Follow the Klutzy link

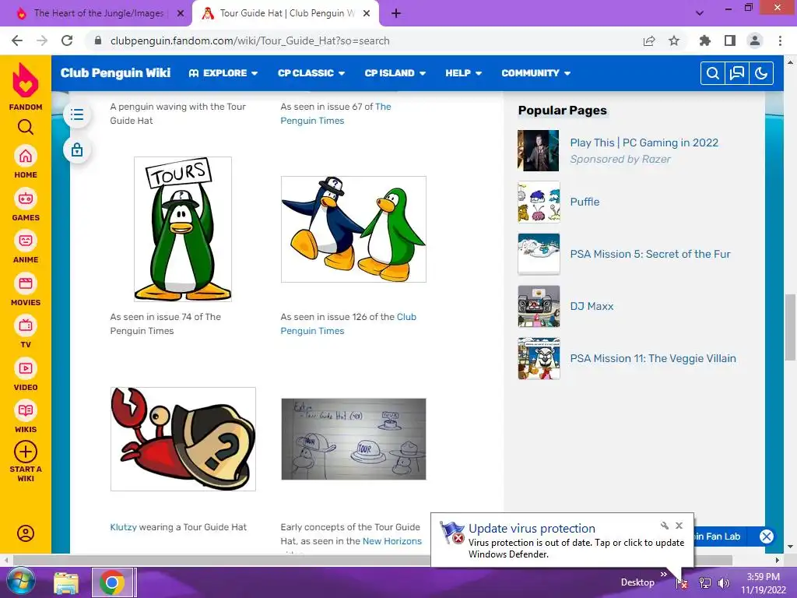[x=124, y=527]
